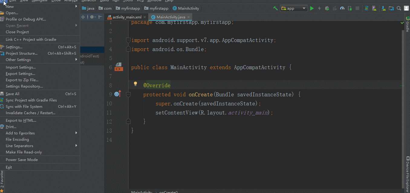Open Settings Repository...
This screenshot has height=193, width=410.
click(x=40, y=86)
